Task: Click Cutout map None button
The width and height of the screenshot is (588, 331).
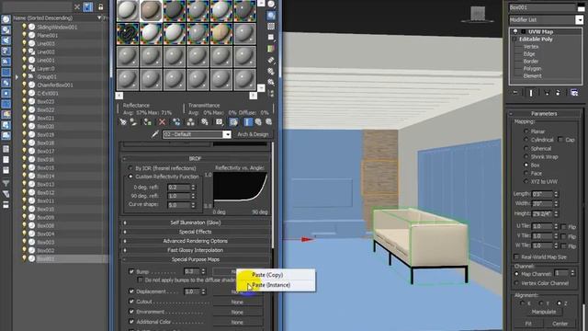Action: (237, 302)
